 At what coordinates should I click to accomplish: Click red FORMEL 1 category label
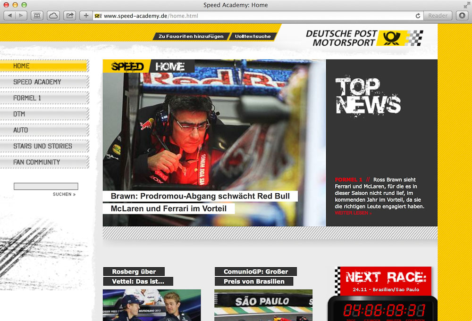349,180
